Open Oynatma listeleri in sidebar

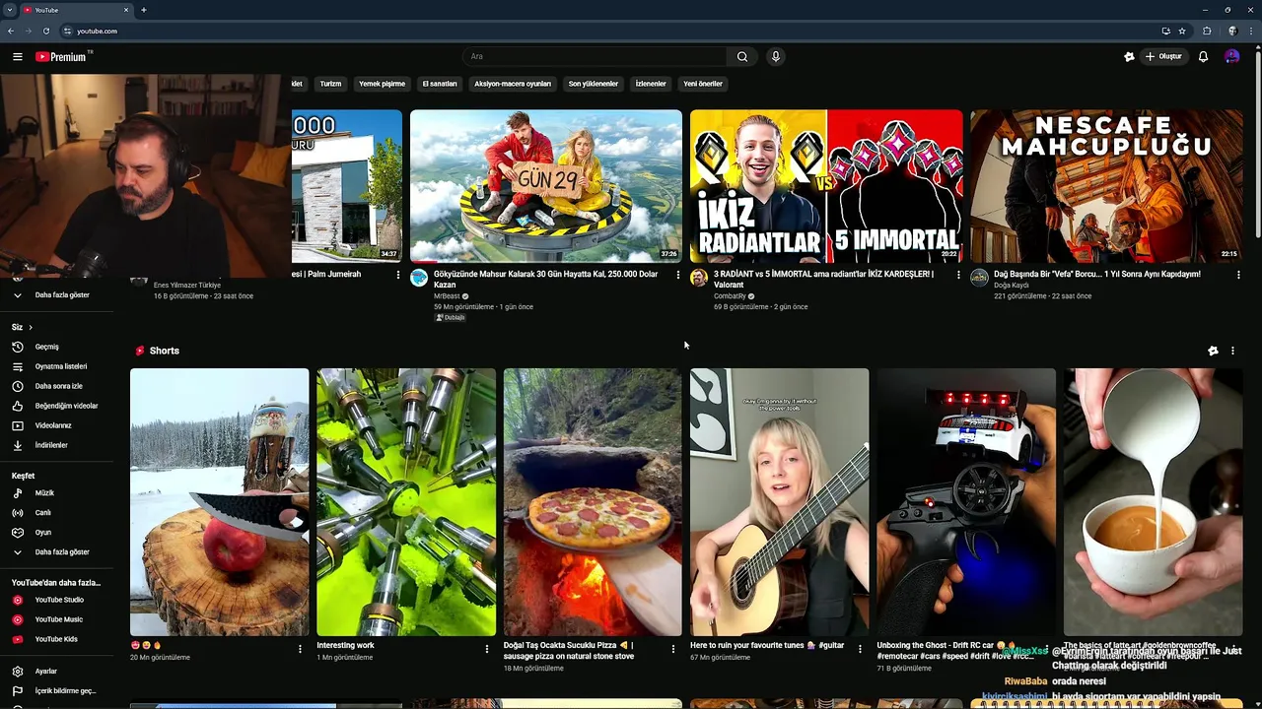coord(57,366)
